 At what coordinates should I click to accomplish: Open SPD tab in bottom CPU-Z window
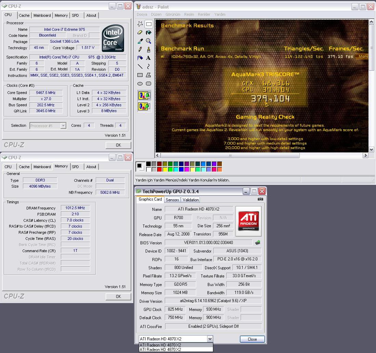click(x=75, y=167)
